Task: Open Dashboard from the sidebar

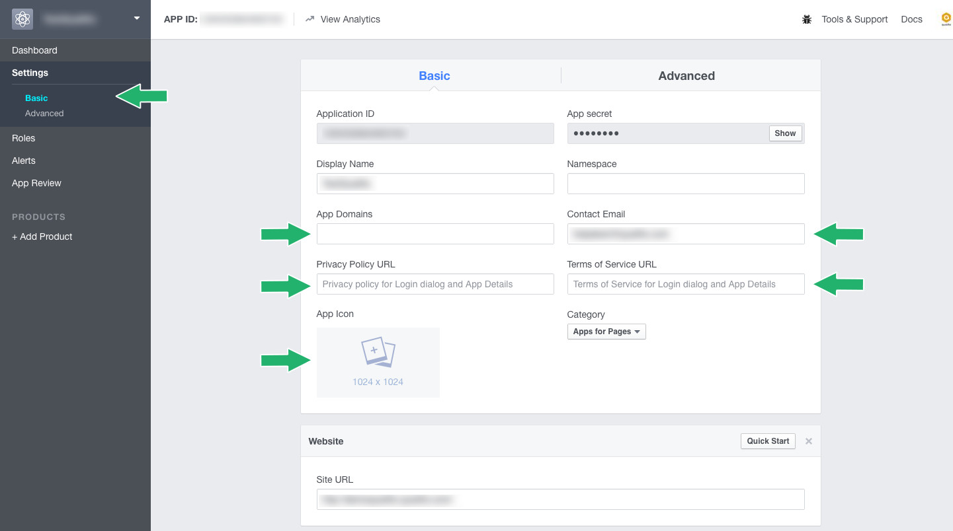Action: 34,50
